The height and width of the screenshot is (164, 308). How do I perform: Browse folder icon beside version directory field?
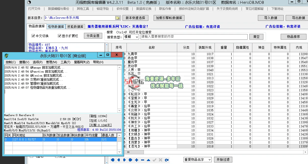click(118, 18)
